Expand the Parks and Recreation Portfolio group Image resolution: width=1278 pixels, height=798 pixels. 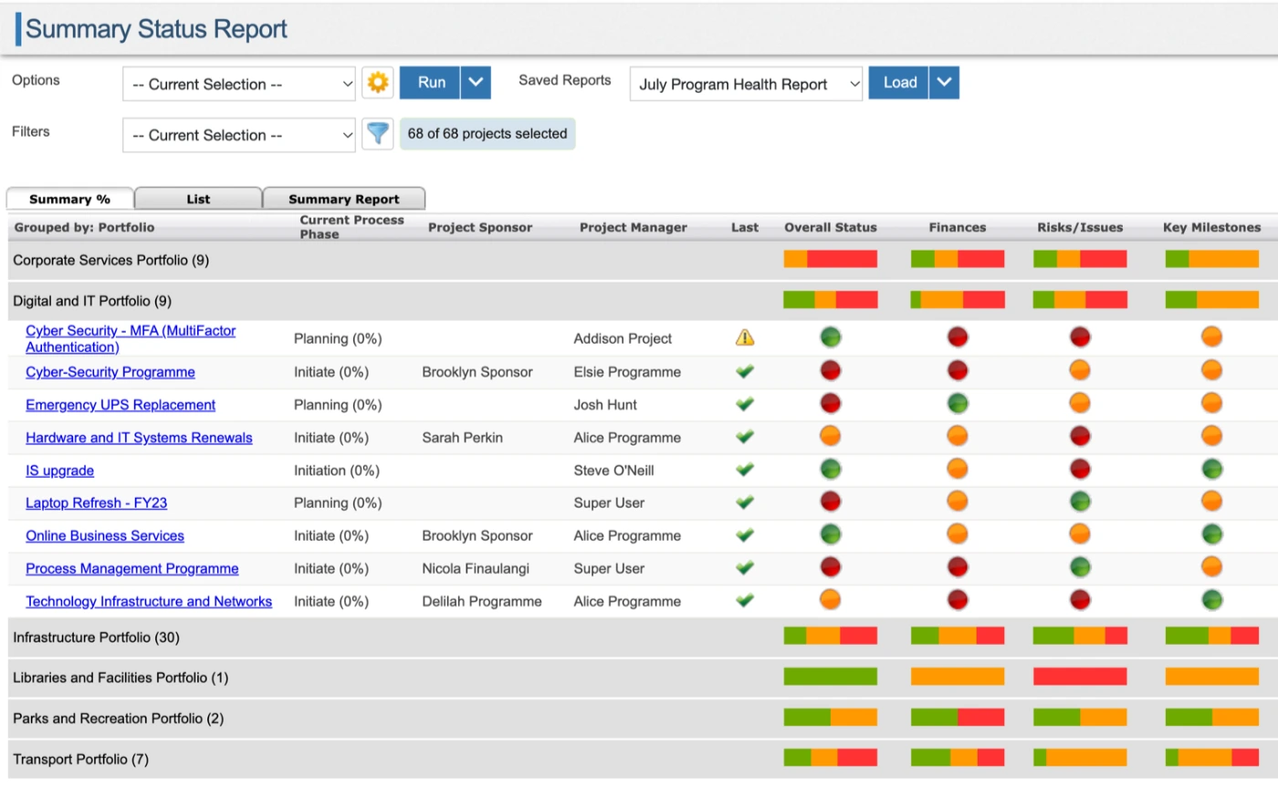pos(118,719)
